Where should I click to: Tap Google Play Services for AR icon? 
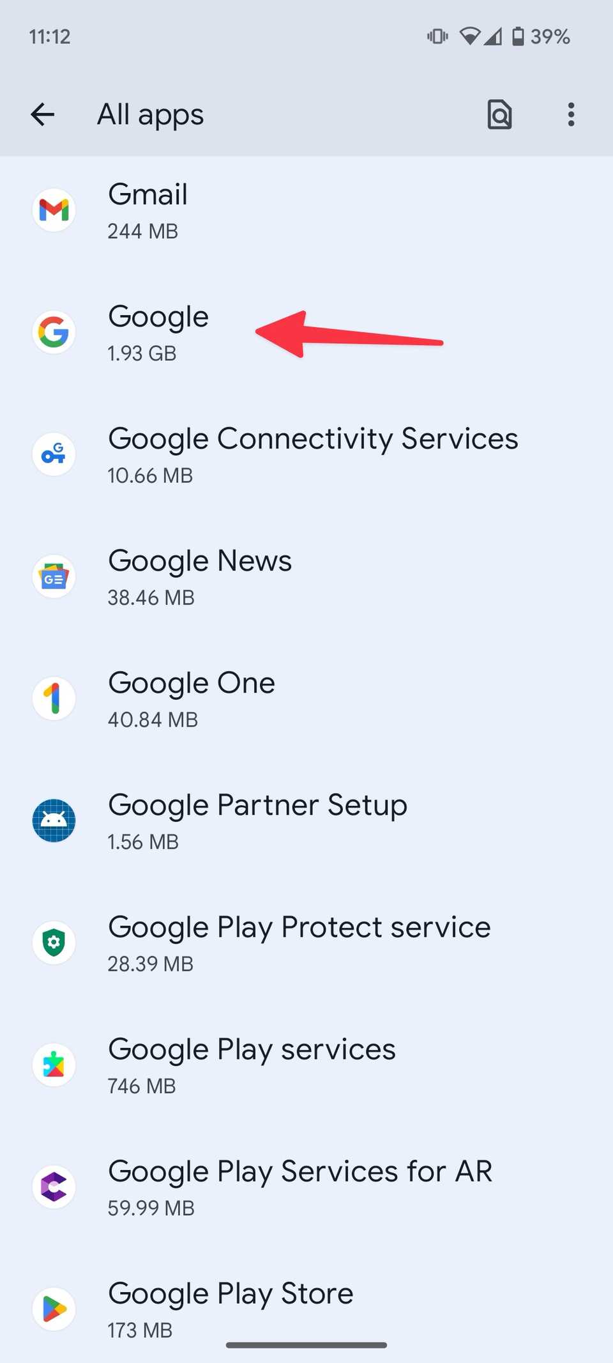click(54, 1187)
